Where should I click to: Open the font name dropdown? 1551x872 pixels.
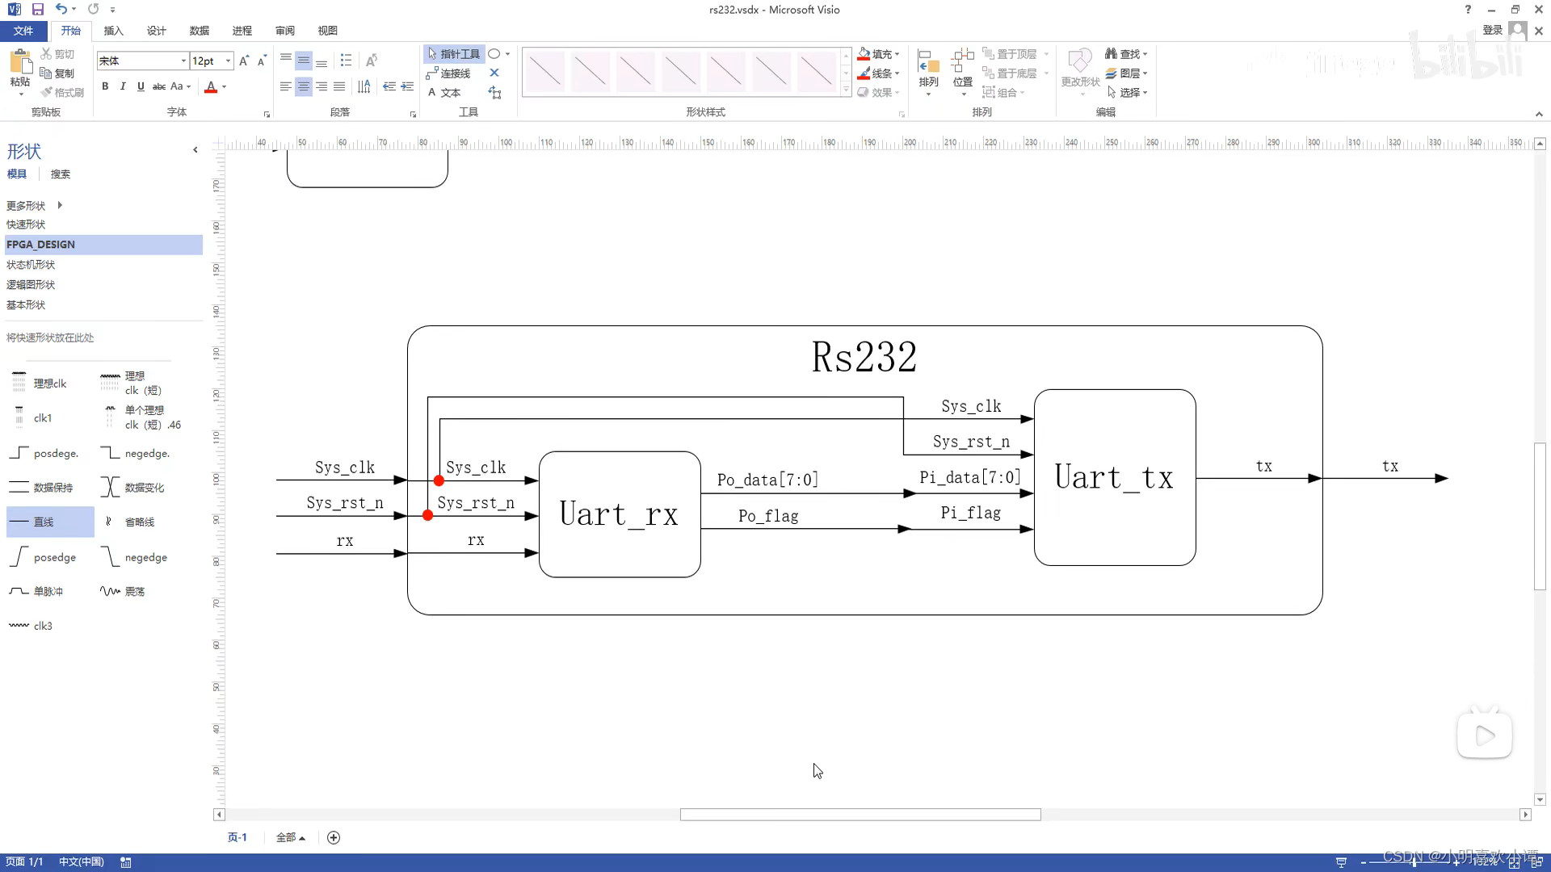pos(183,61)
